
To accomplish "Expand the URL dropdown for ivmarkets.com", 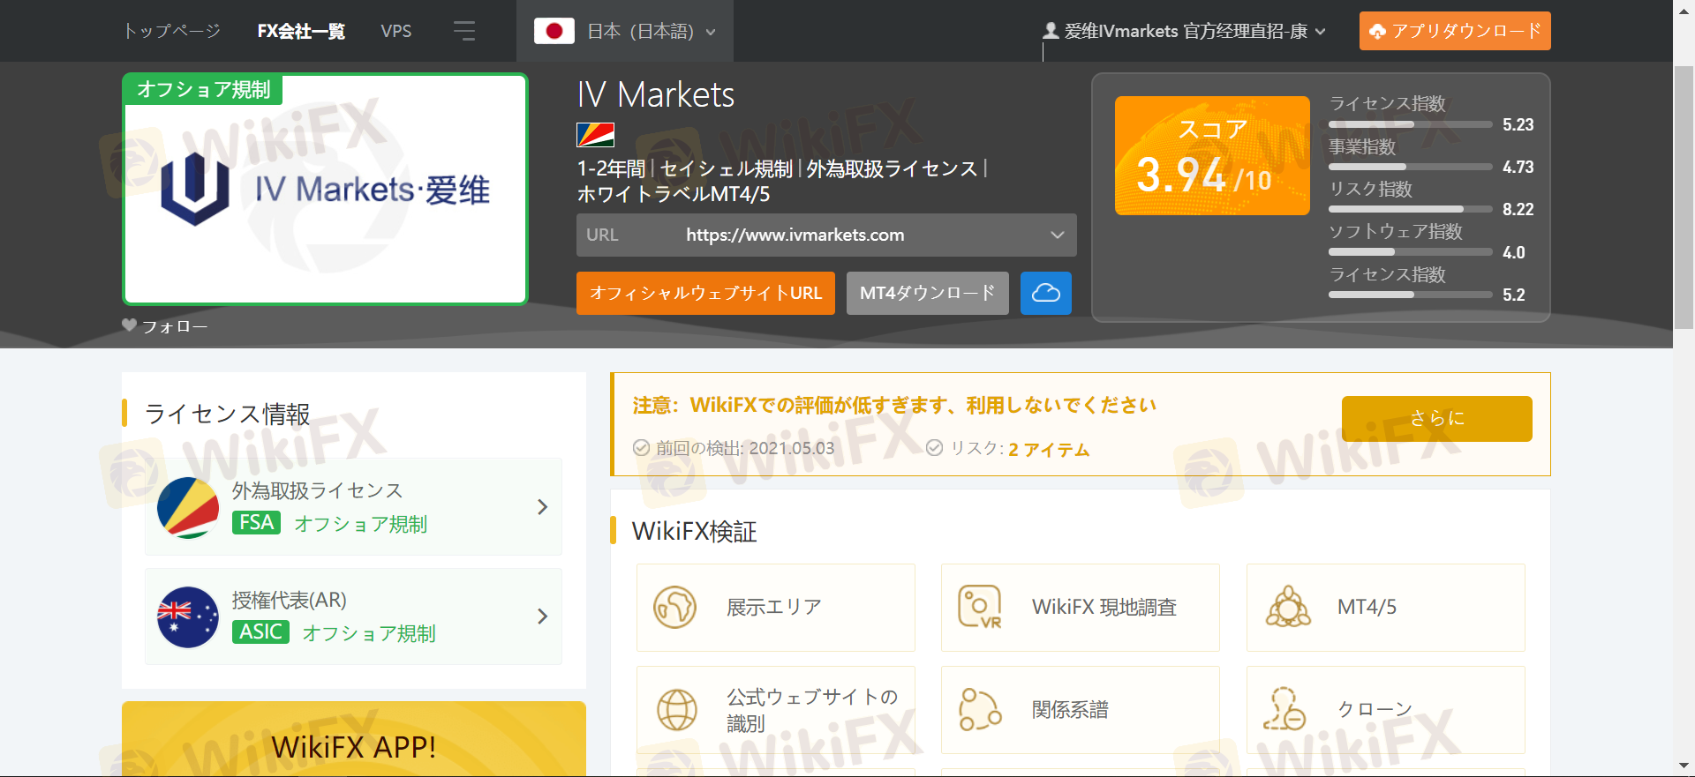I will (x=1057, y=235).
